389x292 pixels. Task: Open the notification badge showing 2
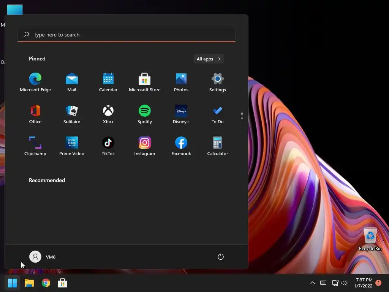click(x=378, y=283)
